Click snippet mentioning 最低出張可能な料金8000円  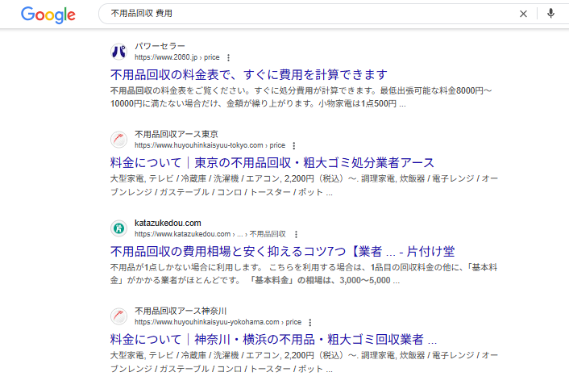pos(301,97)
